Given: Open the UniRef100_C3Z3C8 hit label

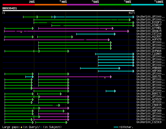Looking at the screenshot, I should pyautogui.click(x=149, y=122).
